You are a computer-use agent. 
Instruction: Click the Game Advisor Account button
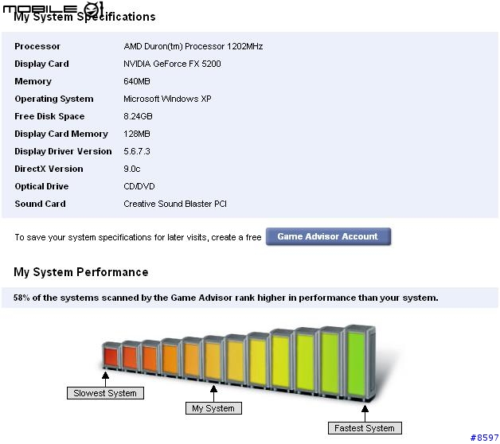[328, 236]
